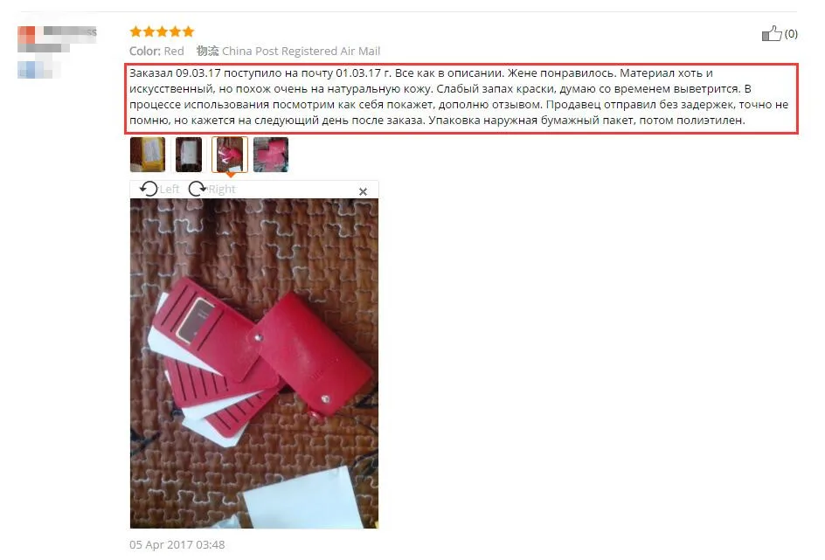Click the fifth orange rating star

189,31
